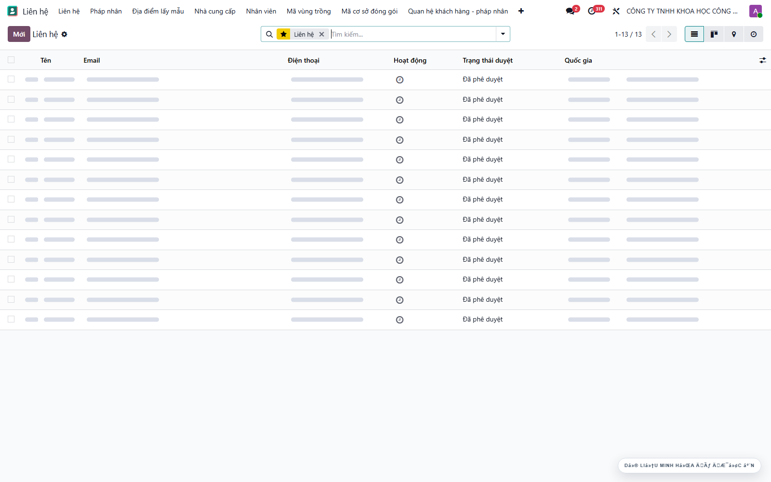The height and width of the screenshot is (482, 771).
Task: Switch to map view
Action: (x=734, y=34)
